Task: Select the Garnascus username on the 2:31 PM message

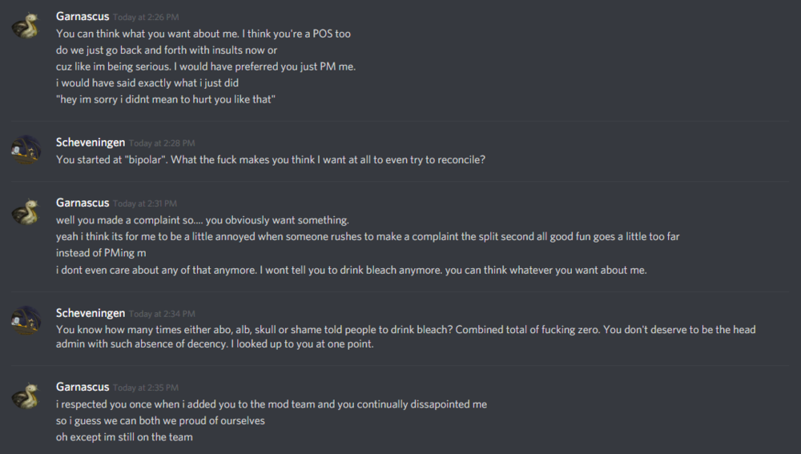Action: pos(83,203)
